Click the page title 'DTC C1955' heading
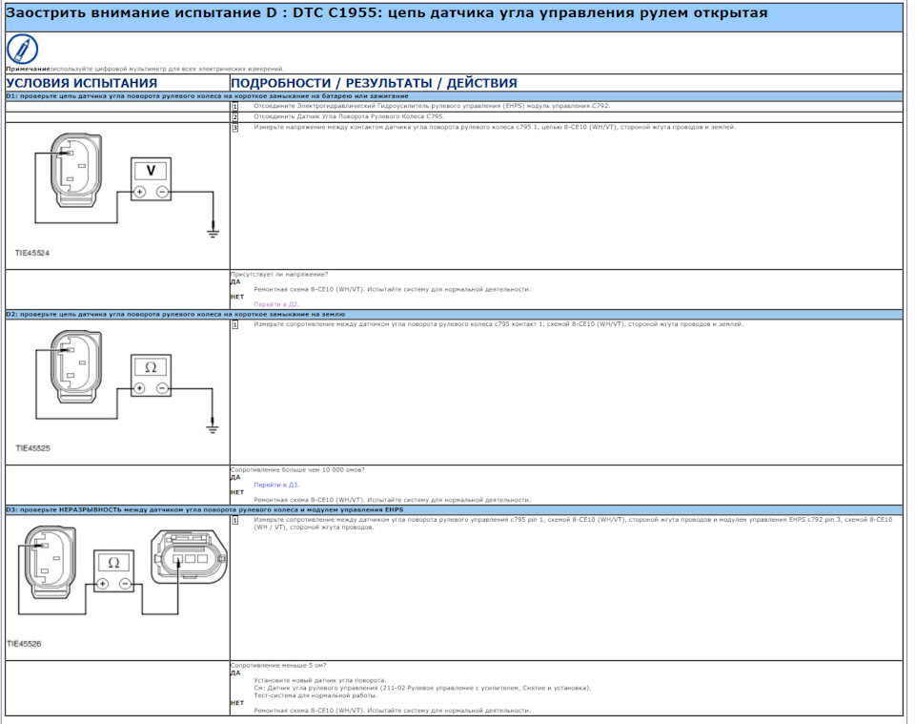 [x=386, y=12]
